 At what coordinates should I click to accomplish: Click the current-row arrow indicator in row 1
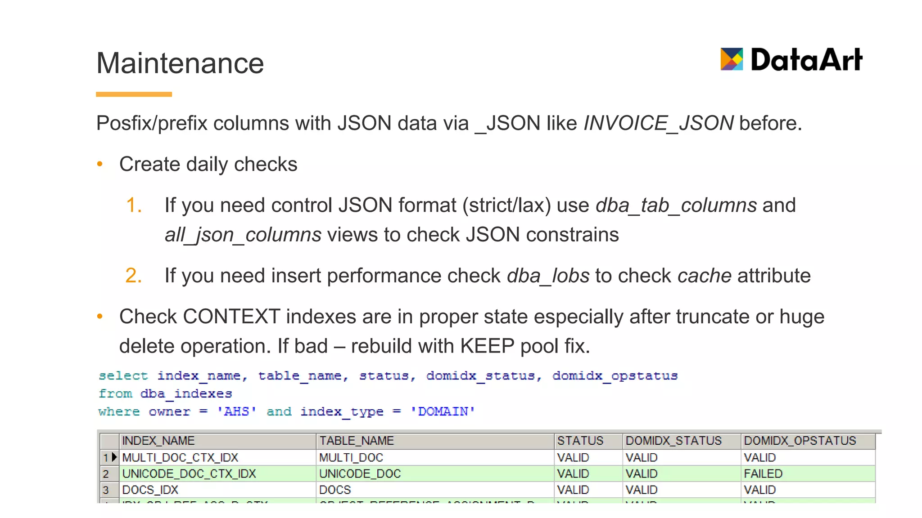click(114, 457)
